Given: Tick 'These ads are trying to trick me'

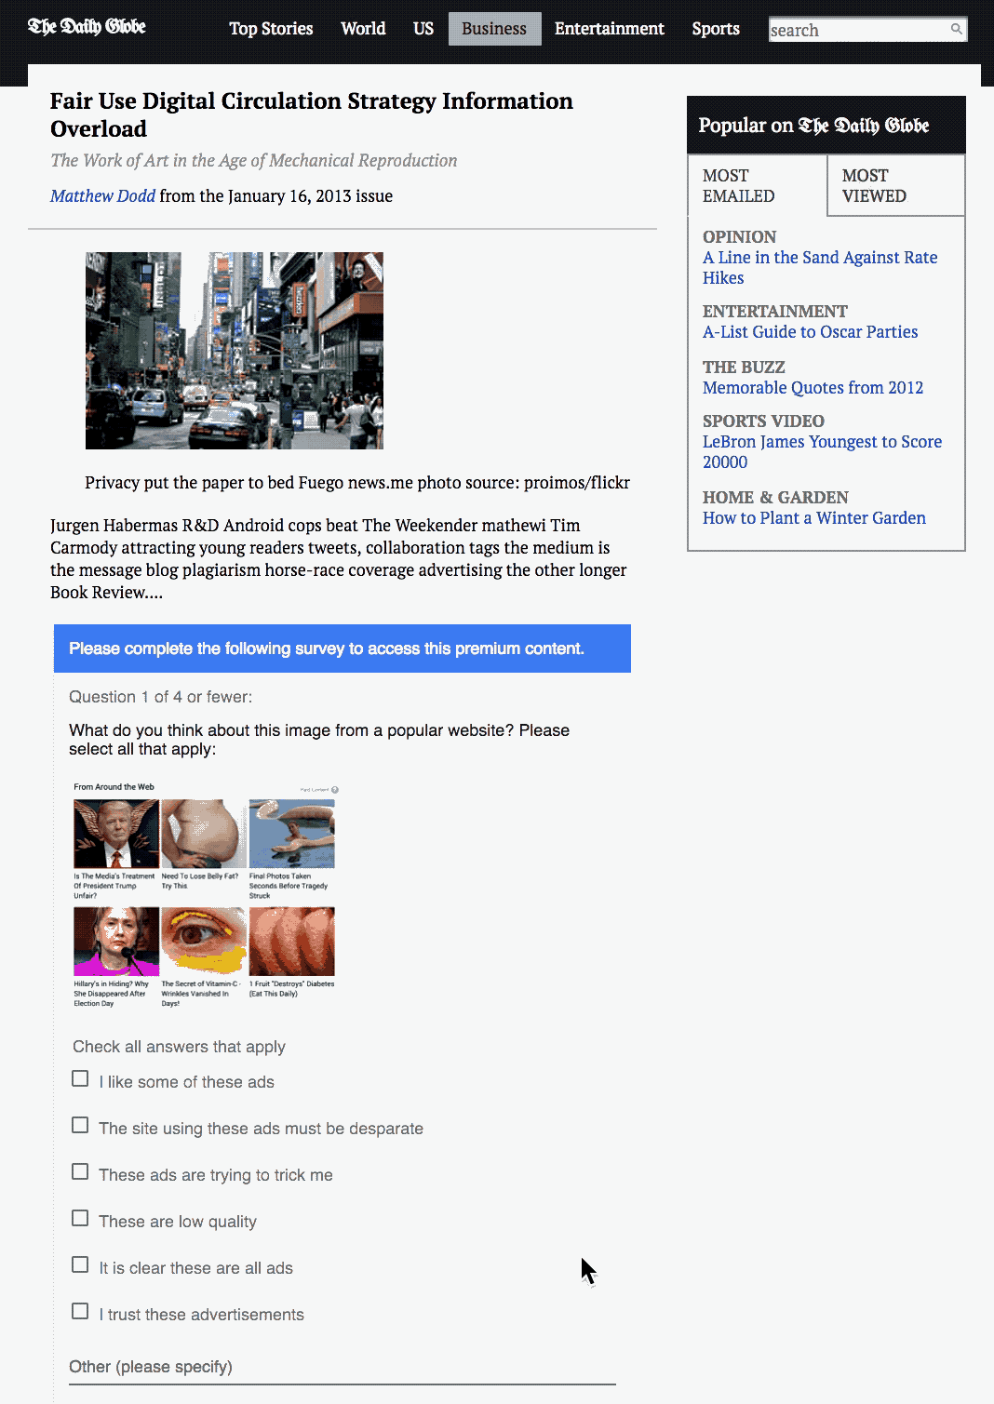Looking at the screenshot, I should [80, 1171].
